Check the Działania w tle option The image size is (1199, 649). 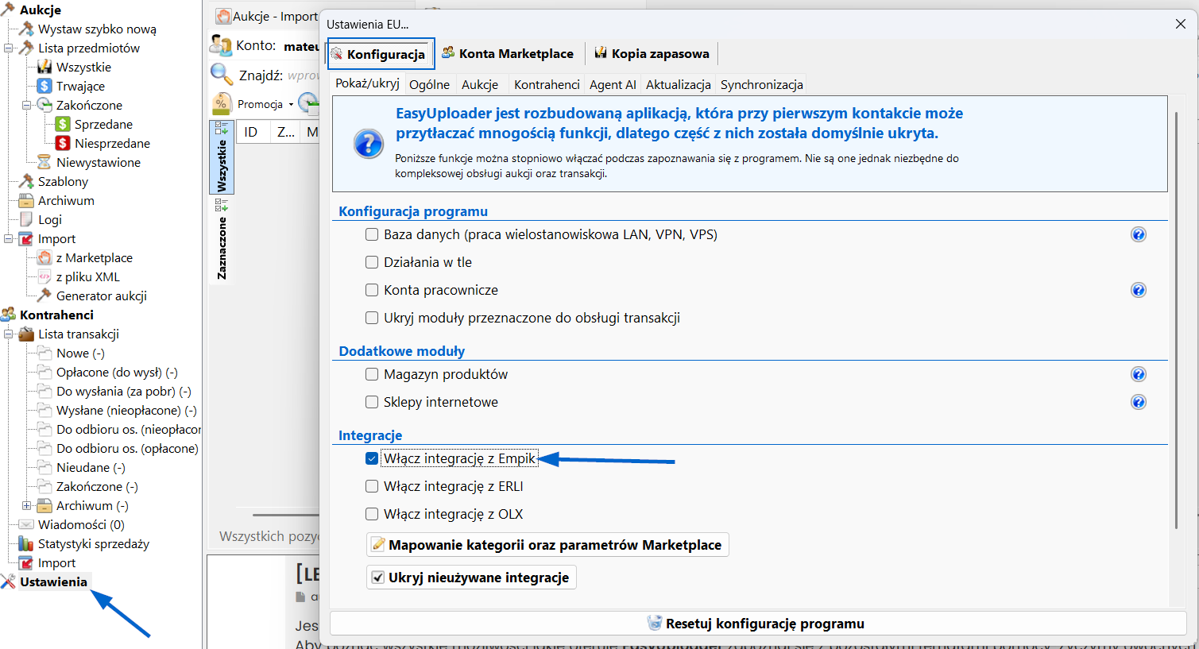click(x=372, y=262)
